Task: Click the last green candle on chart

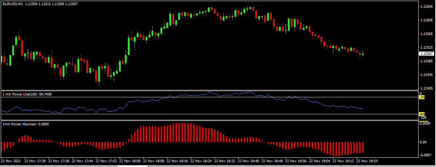Action: click(x=363, y=54)
